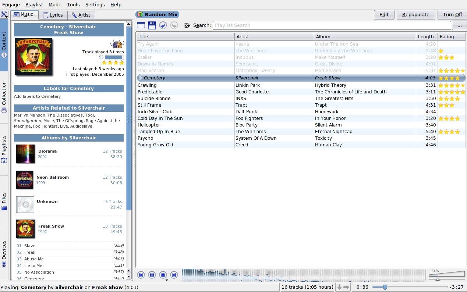Viewport: 467px width, 292px height.
Task: Switch to the Lyrics tab
Action: point(53,15)
